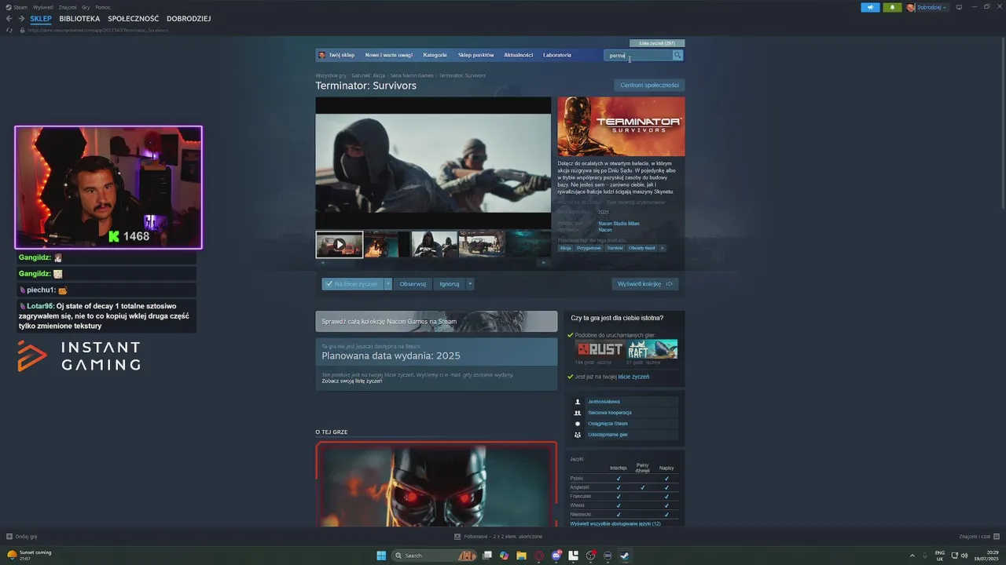Switch to the SKLEP tab

tap(41, 19)
